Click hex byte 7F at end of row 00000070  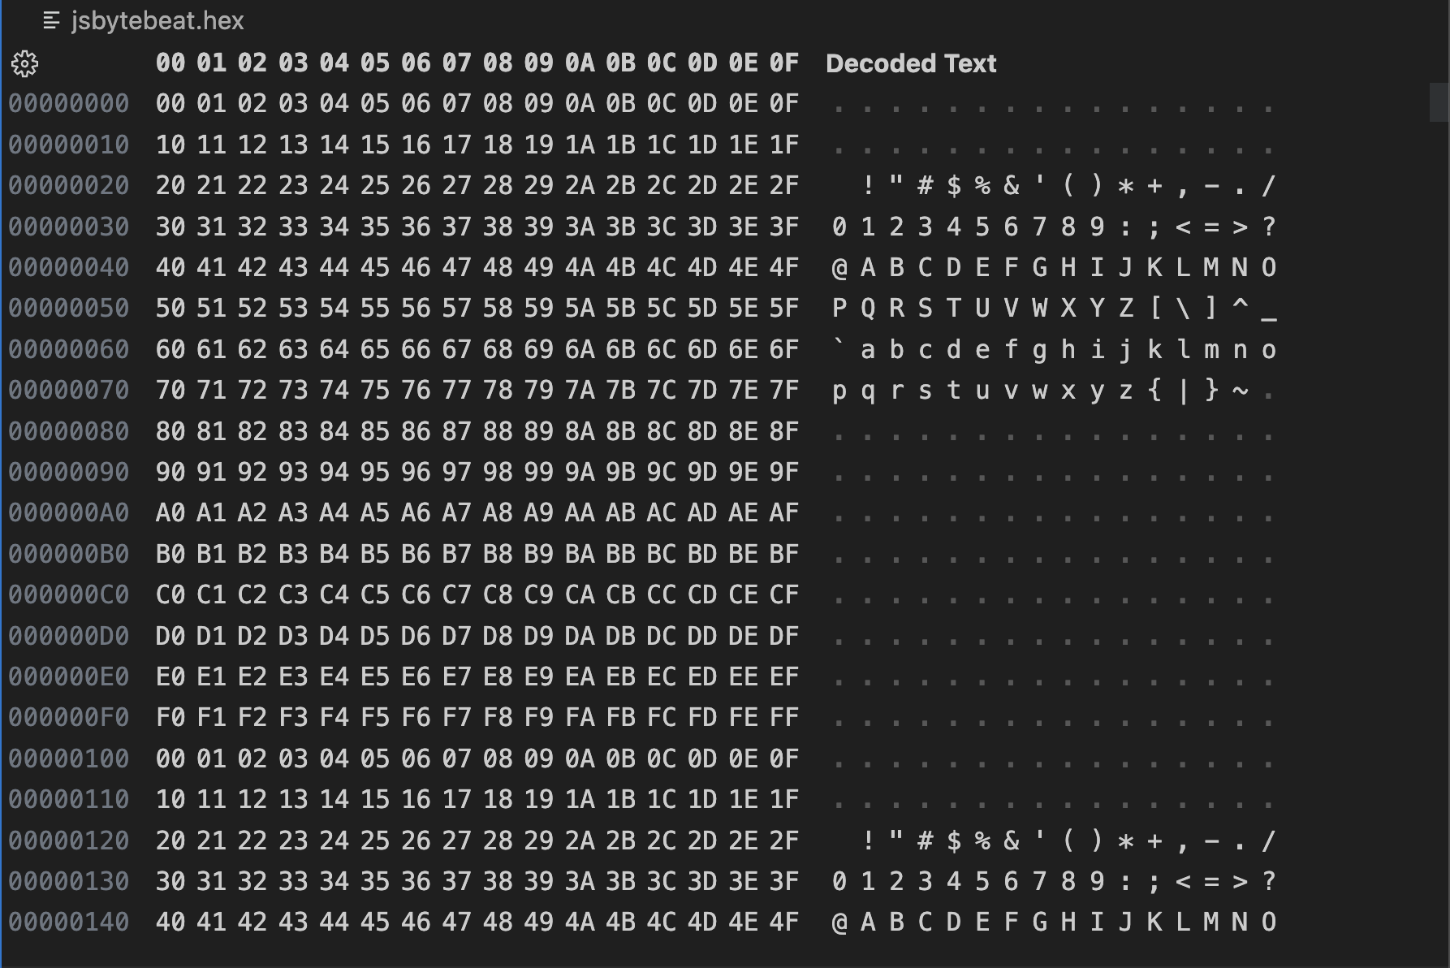[786, 390]
